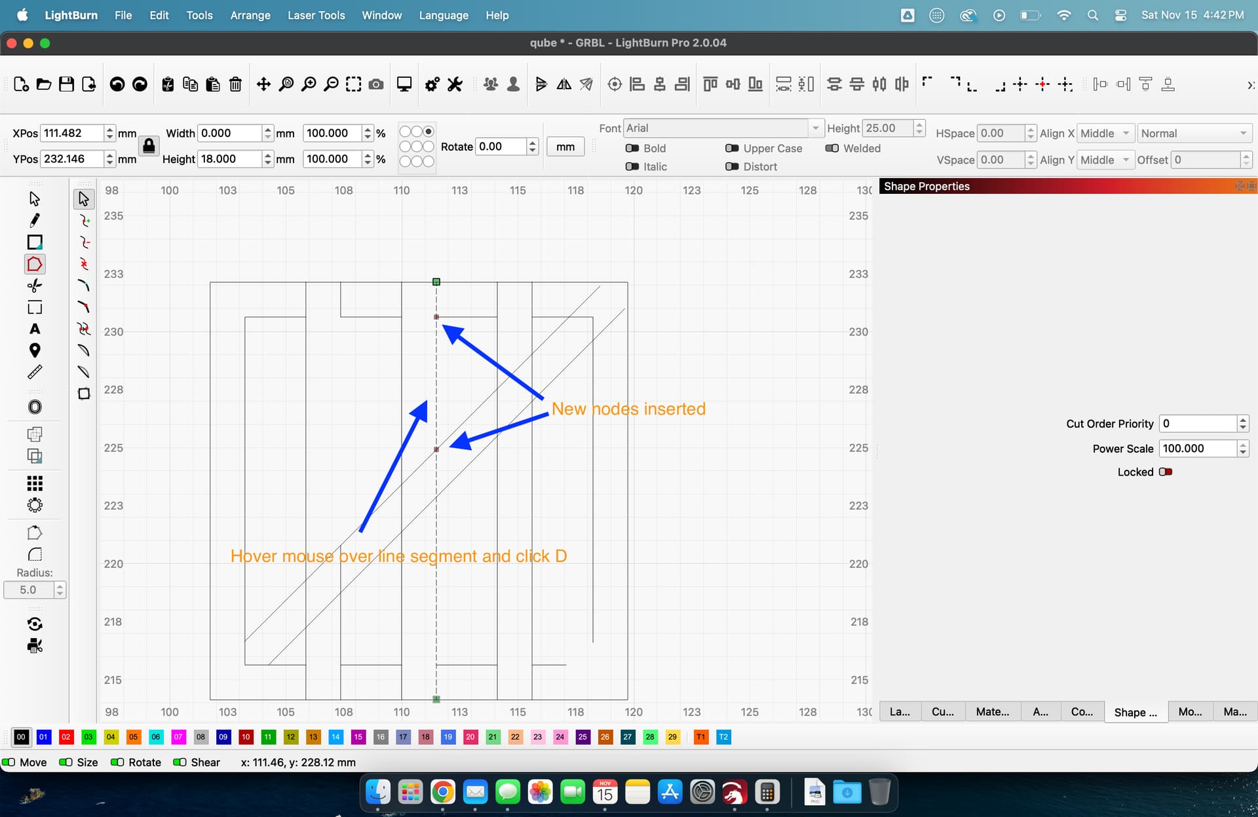
Task: Click the Measure ruler tool
Action: pyautogui.click(x=35, y=372)
